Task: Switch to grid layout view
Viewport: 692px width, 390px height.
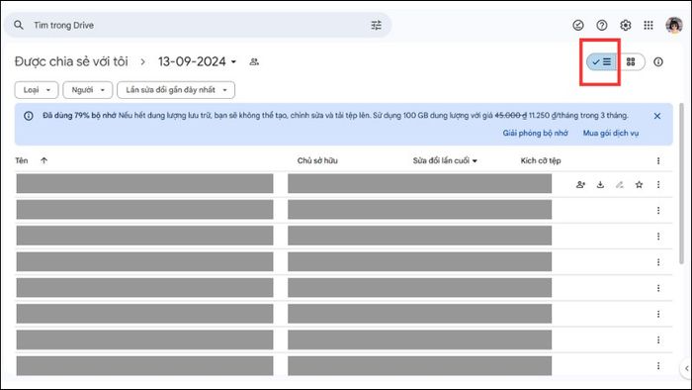Action: 631,61
